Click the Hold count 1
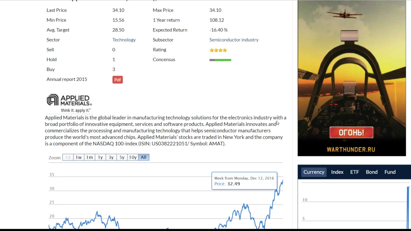This screenshot has width=411, height=231. (114, 59)
